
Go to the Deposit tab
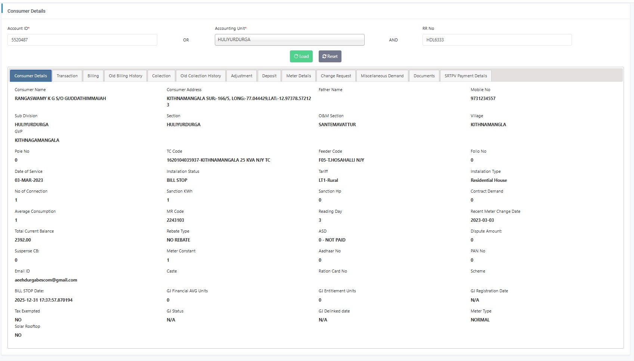[269, 76]
